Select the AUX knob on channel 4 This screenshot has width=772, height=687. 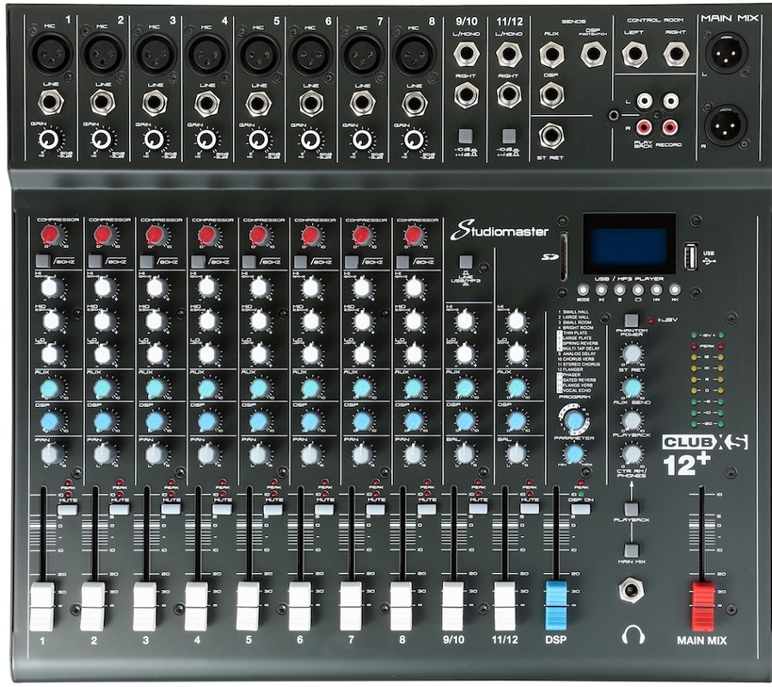(x=207, y=388)
